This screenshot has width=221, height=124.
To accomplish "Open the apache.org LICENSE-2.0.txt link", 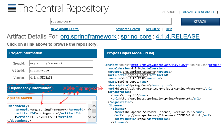I will [x=162, y=115].
